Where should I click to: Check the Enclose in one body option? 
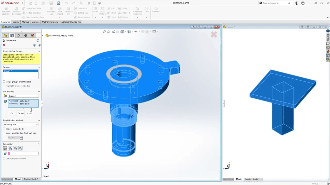4,129
